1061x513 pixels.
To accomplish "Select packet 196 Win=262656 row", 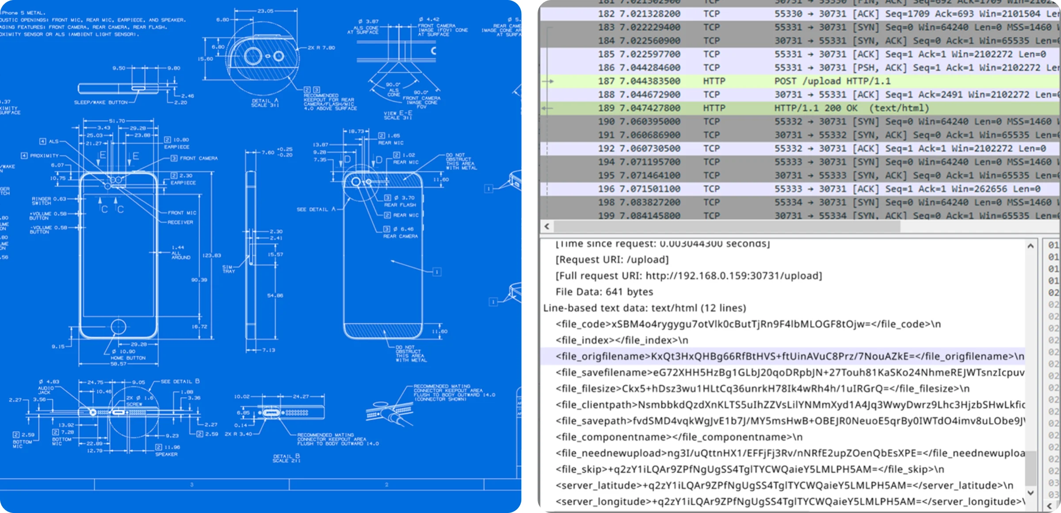I will pyautogui.click(x=800, y=189).
